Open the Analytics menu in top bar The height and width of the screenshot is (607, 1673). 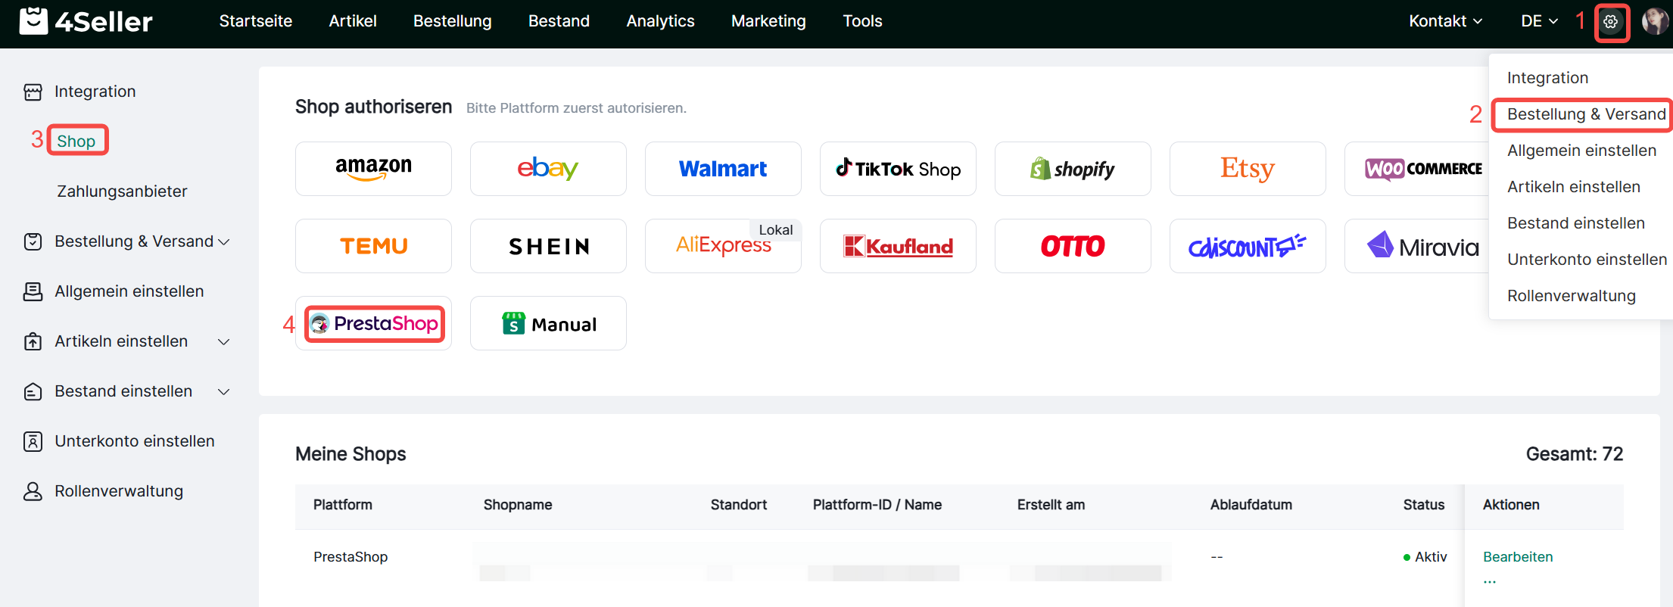pos(660,21)
